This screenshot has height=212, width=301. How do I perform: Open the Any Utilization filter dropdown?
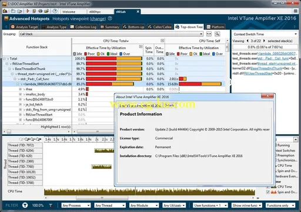point(174,206)
